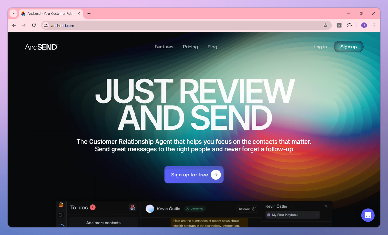
Task: Select the search icon in the app sidebar preview
Action: [x=61, y=215]
